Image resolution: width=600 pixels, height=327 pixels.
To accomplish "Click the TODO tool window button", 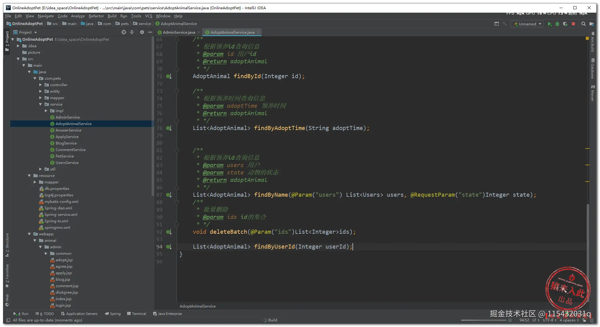I will coord(45,314).
